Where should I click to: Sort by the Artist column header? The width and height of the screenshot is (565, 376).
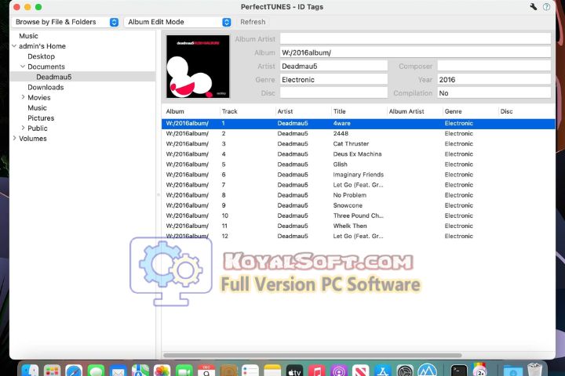point(303,111)
